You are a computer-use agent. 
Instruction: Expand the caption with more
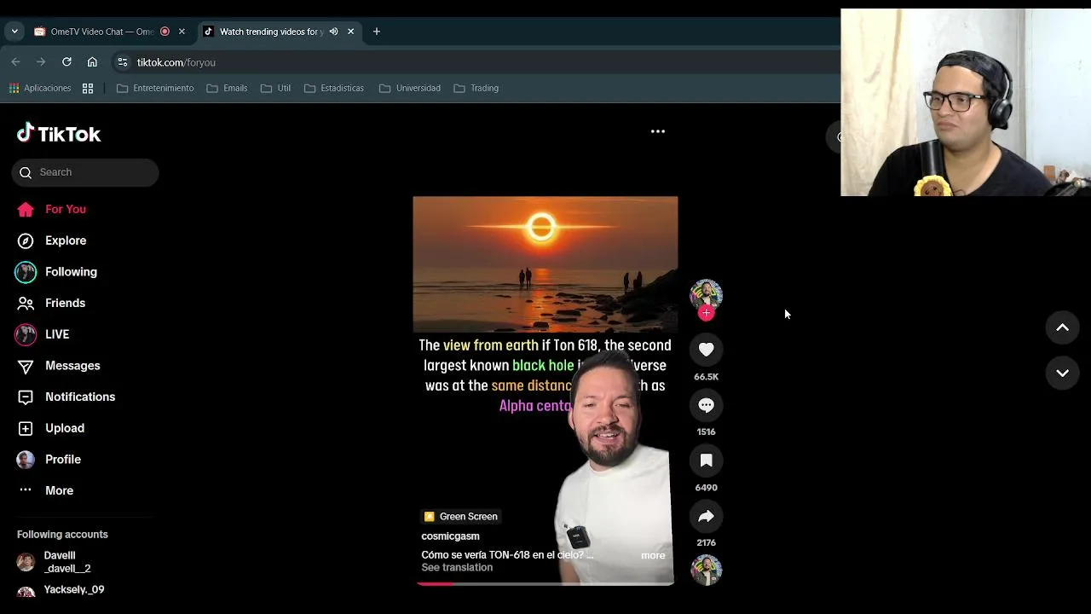[x=653, y=555]
